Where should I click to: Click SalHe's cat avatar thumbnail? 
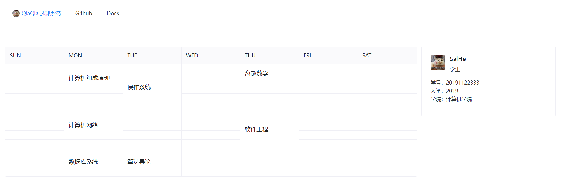coord(438,62)
